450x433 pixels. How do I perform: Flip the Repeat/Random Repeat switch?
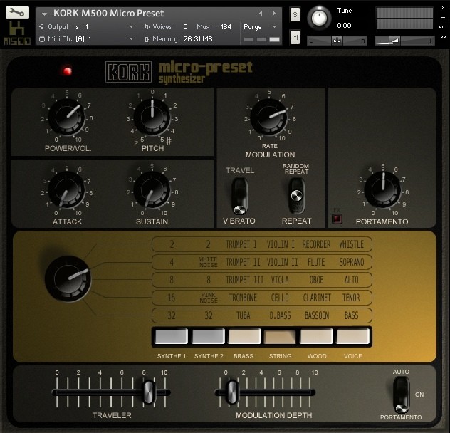point(295,195)
